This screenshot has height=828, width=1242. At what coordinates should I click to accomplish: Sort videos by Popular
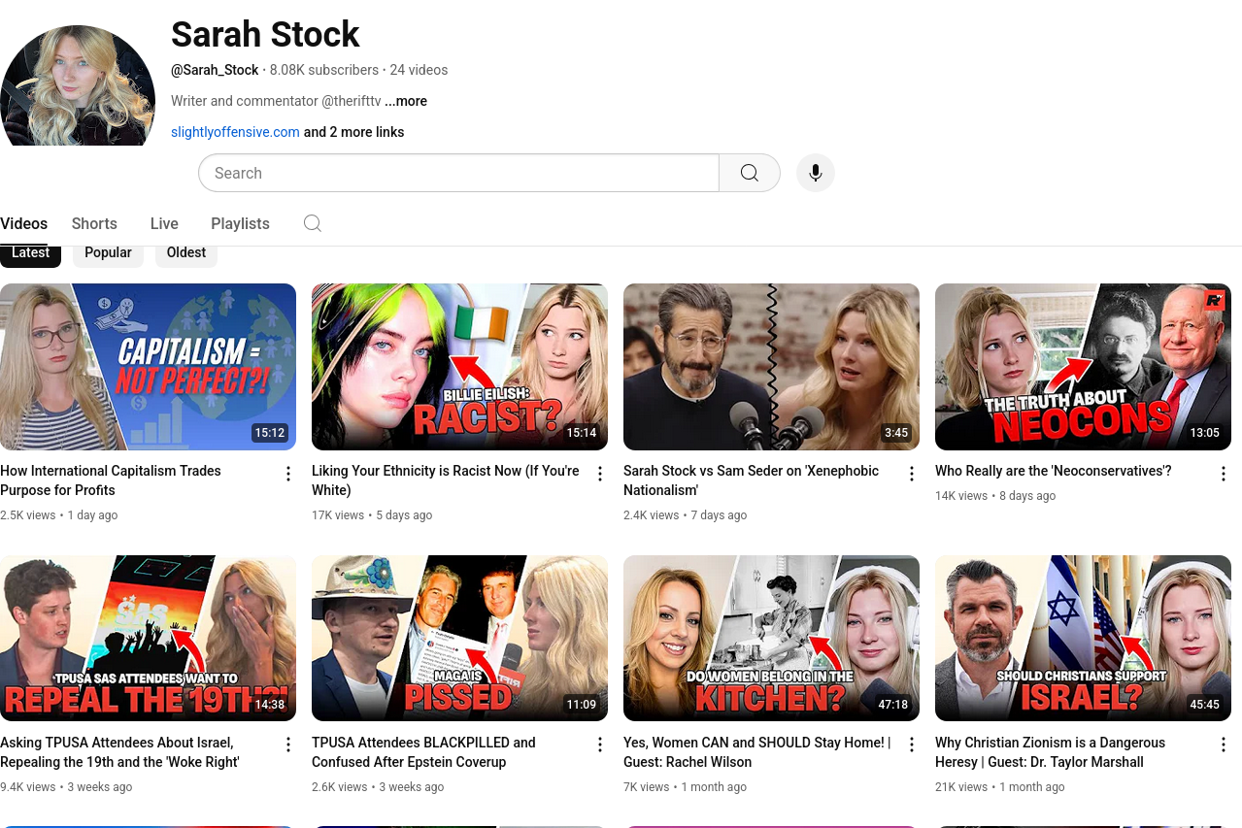(x=108, y=253)
